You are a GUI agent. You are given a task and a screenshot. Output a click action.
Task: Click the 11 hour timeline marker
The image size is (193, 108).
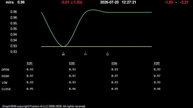coord(85,54)
